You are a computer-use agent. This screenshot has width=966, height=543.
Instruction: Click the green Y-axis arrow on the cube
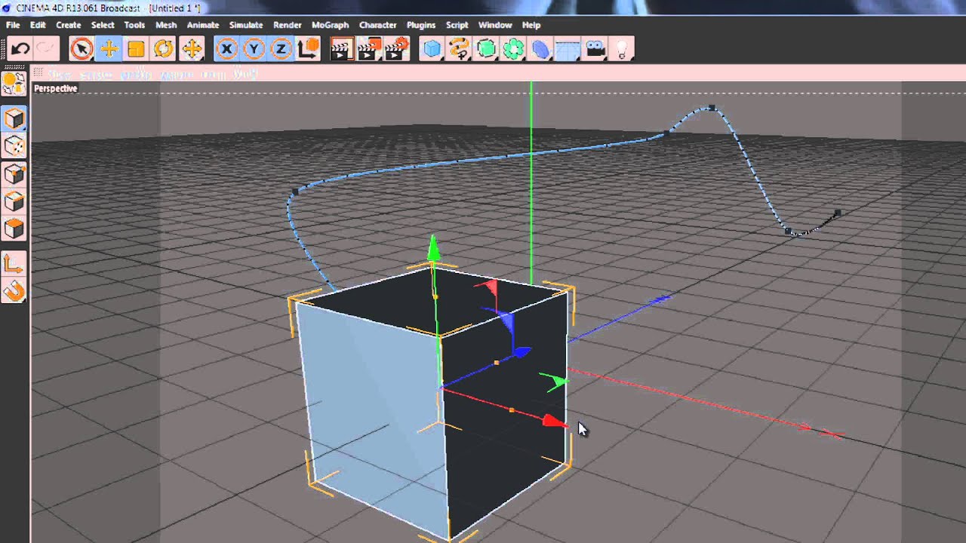[433, 247]
